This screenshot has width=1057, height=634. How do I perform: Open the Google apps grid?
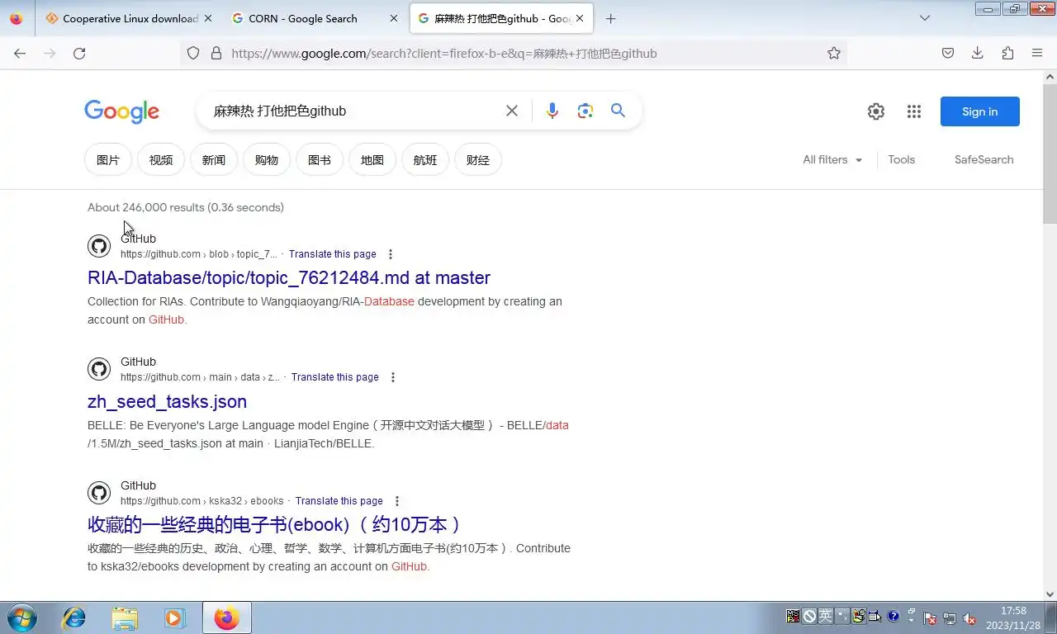point(913,111)
